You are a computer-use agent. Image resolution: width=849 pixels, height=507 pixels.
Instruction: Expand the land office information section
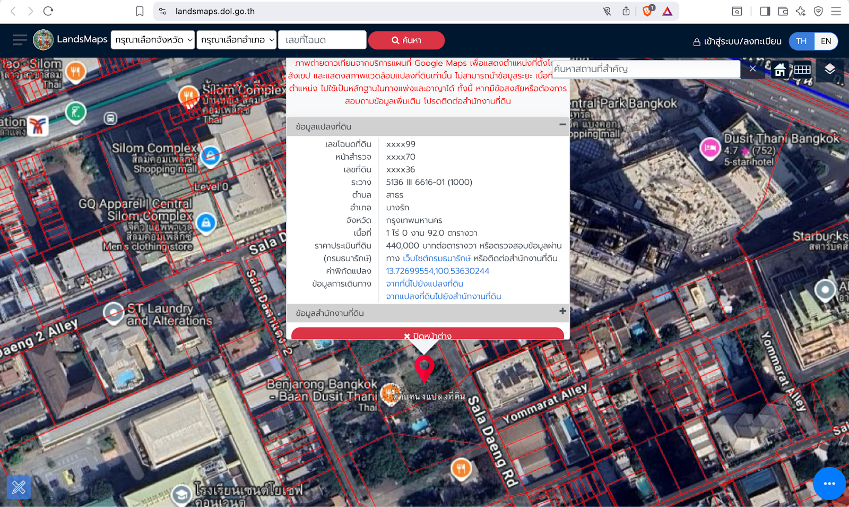pos(562,312)
